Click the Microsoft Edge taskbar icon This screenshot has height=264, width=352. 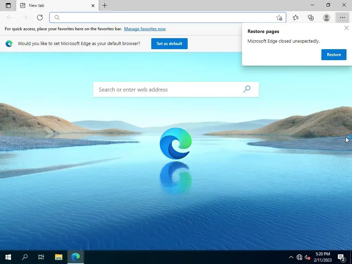76,257
